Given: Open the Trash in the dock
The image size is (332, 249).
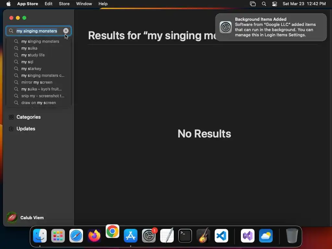Looking at the screenshot, I should tap(292, 236).
